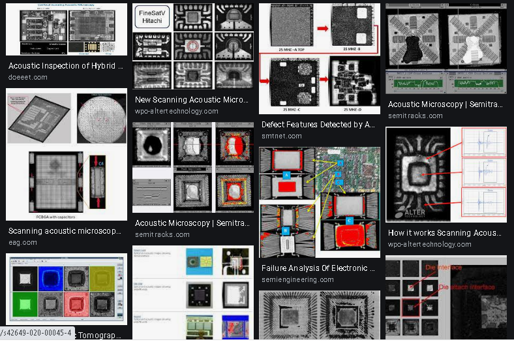
Task: Open the FCBGA with capacitors image
Action: (x=67, y=154)
